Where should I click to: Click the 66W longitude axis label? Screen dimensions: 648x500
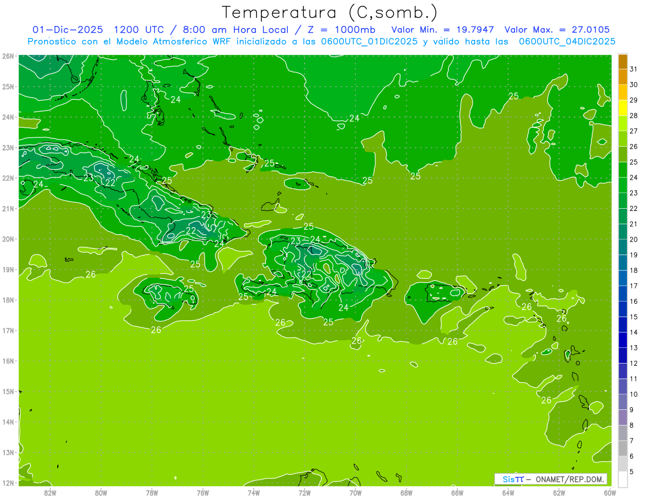[x=457, y=492]
